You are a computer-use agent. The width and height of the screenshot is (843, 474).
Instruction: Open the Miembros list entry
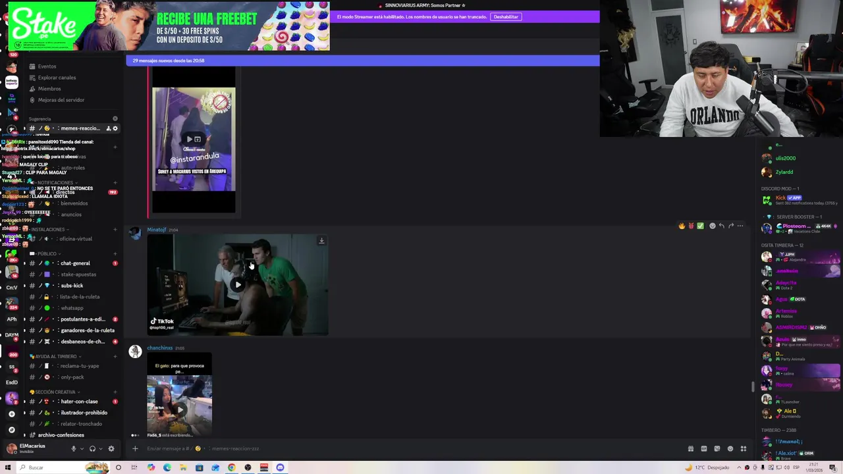click(x=49, y=89)
